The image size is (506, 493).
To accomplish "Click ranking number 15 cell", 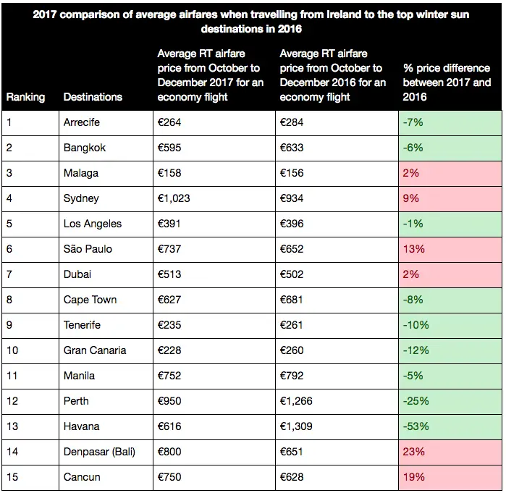I will click(30, 477).
